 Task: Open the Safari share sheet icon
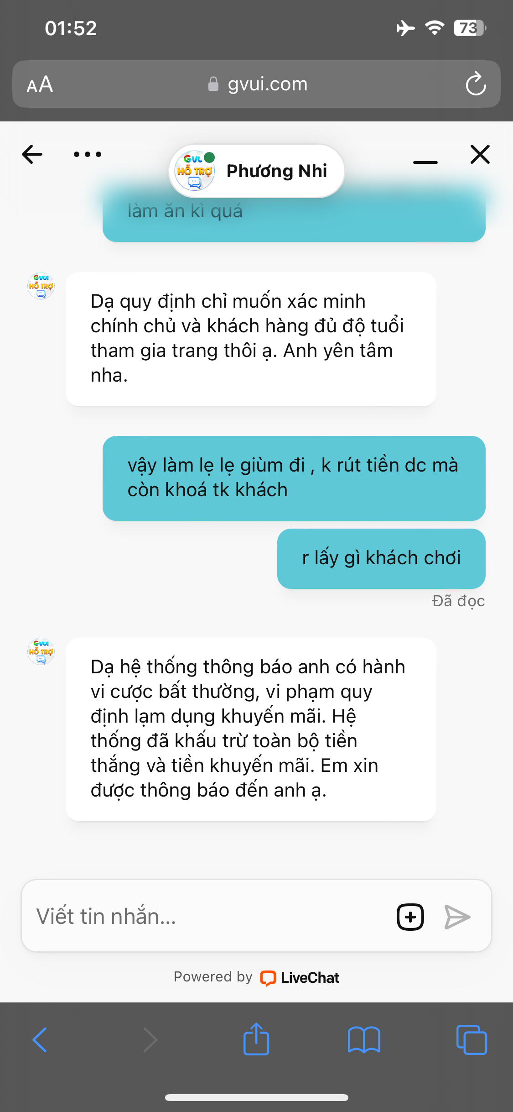pyautogui.click(x=256, y=1039)
